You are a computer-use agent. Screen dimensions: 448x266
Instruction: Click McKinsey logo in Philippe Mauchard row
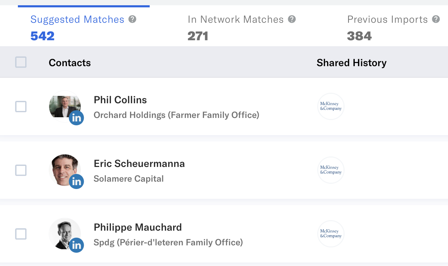(331, 234)
